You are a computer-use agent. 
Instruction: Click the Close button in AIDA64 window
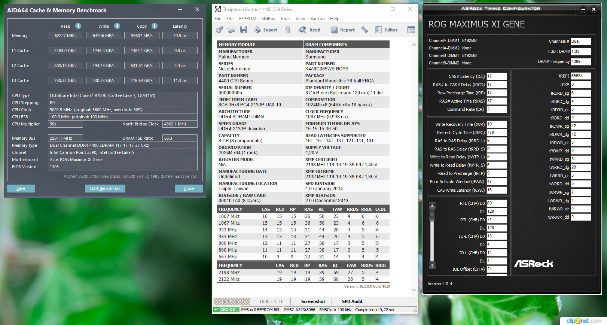(x=189, y=188)
